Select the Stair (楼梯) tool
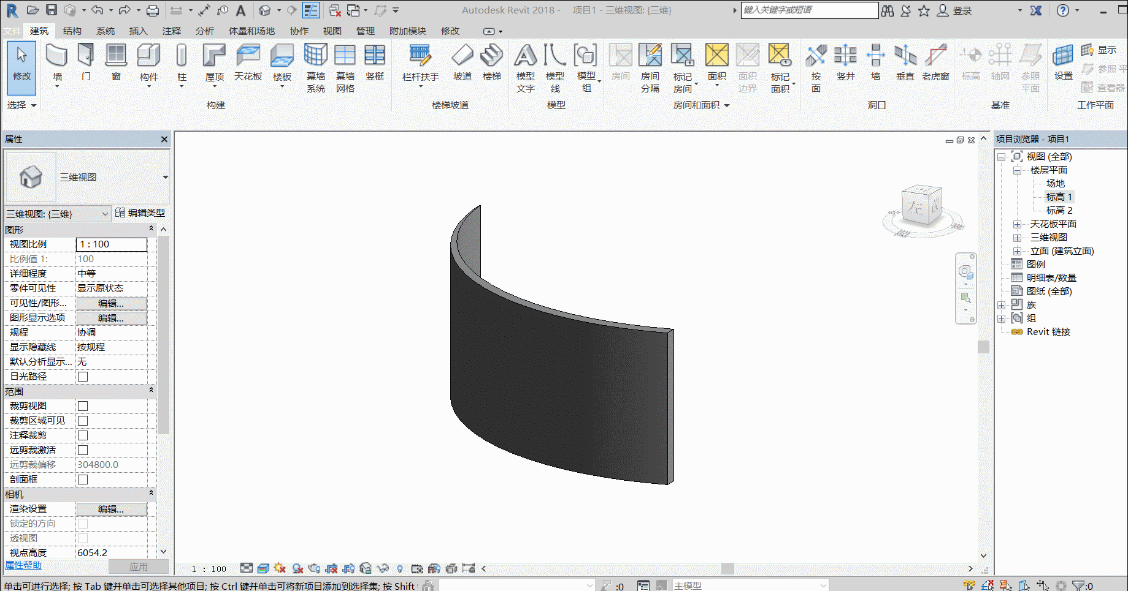This screenshot has width=1128, height=591. coord(492,63)
